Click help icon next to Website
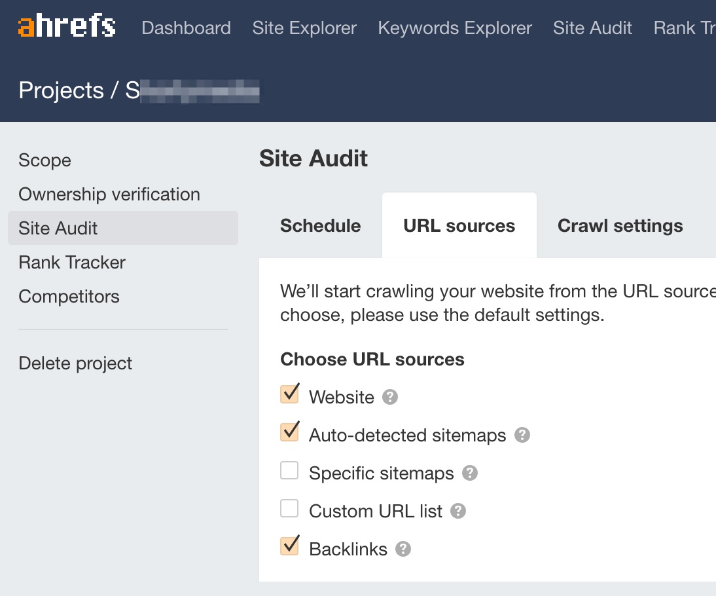 pyautogui.click(x=390, y=397)
